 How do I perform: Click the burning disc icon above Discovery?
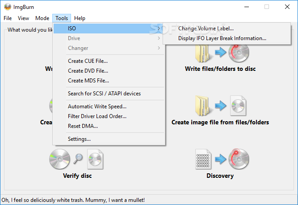(239, 159)
